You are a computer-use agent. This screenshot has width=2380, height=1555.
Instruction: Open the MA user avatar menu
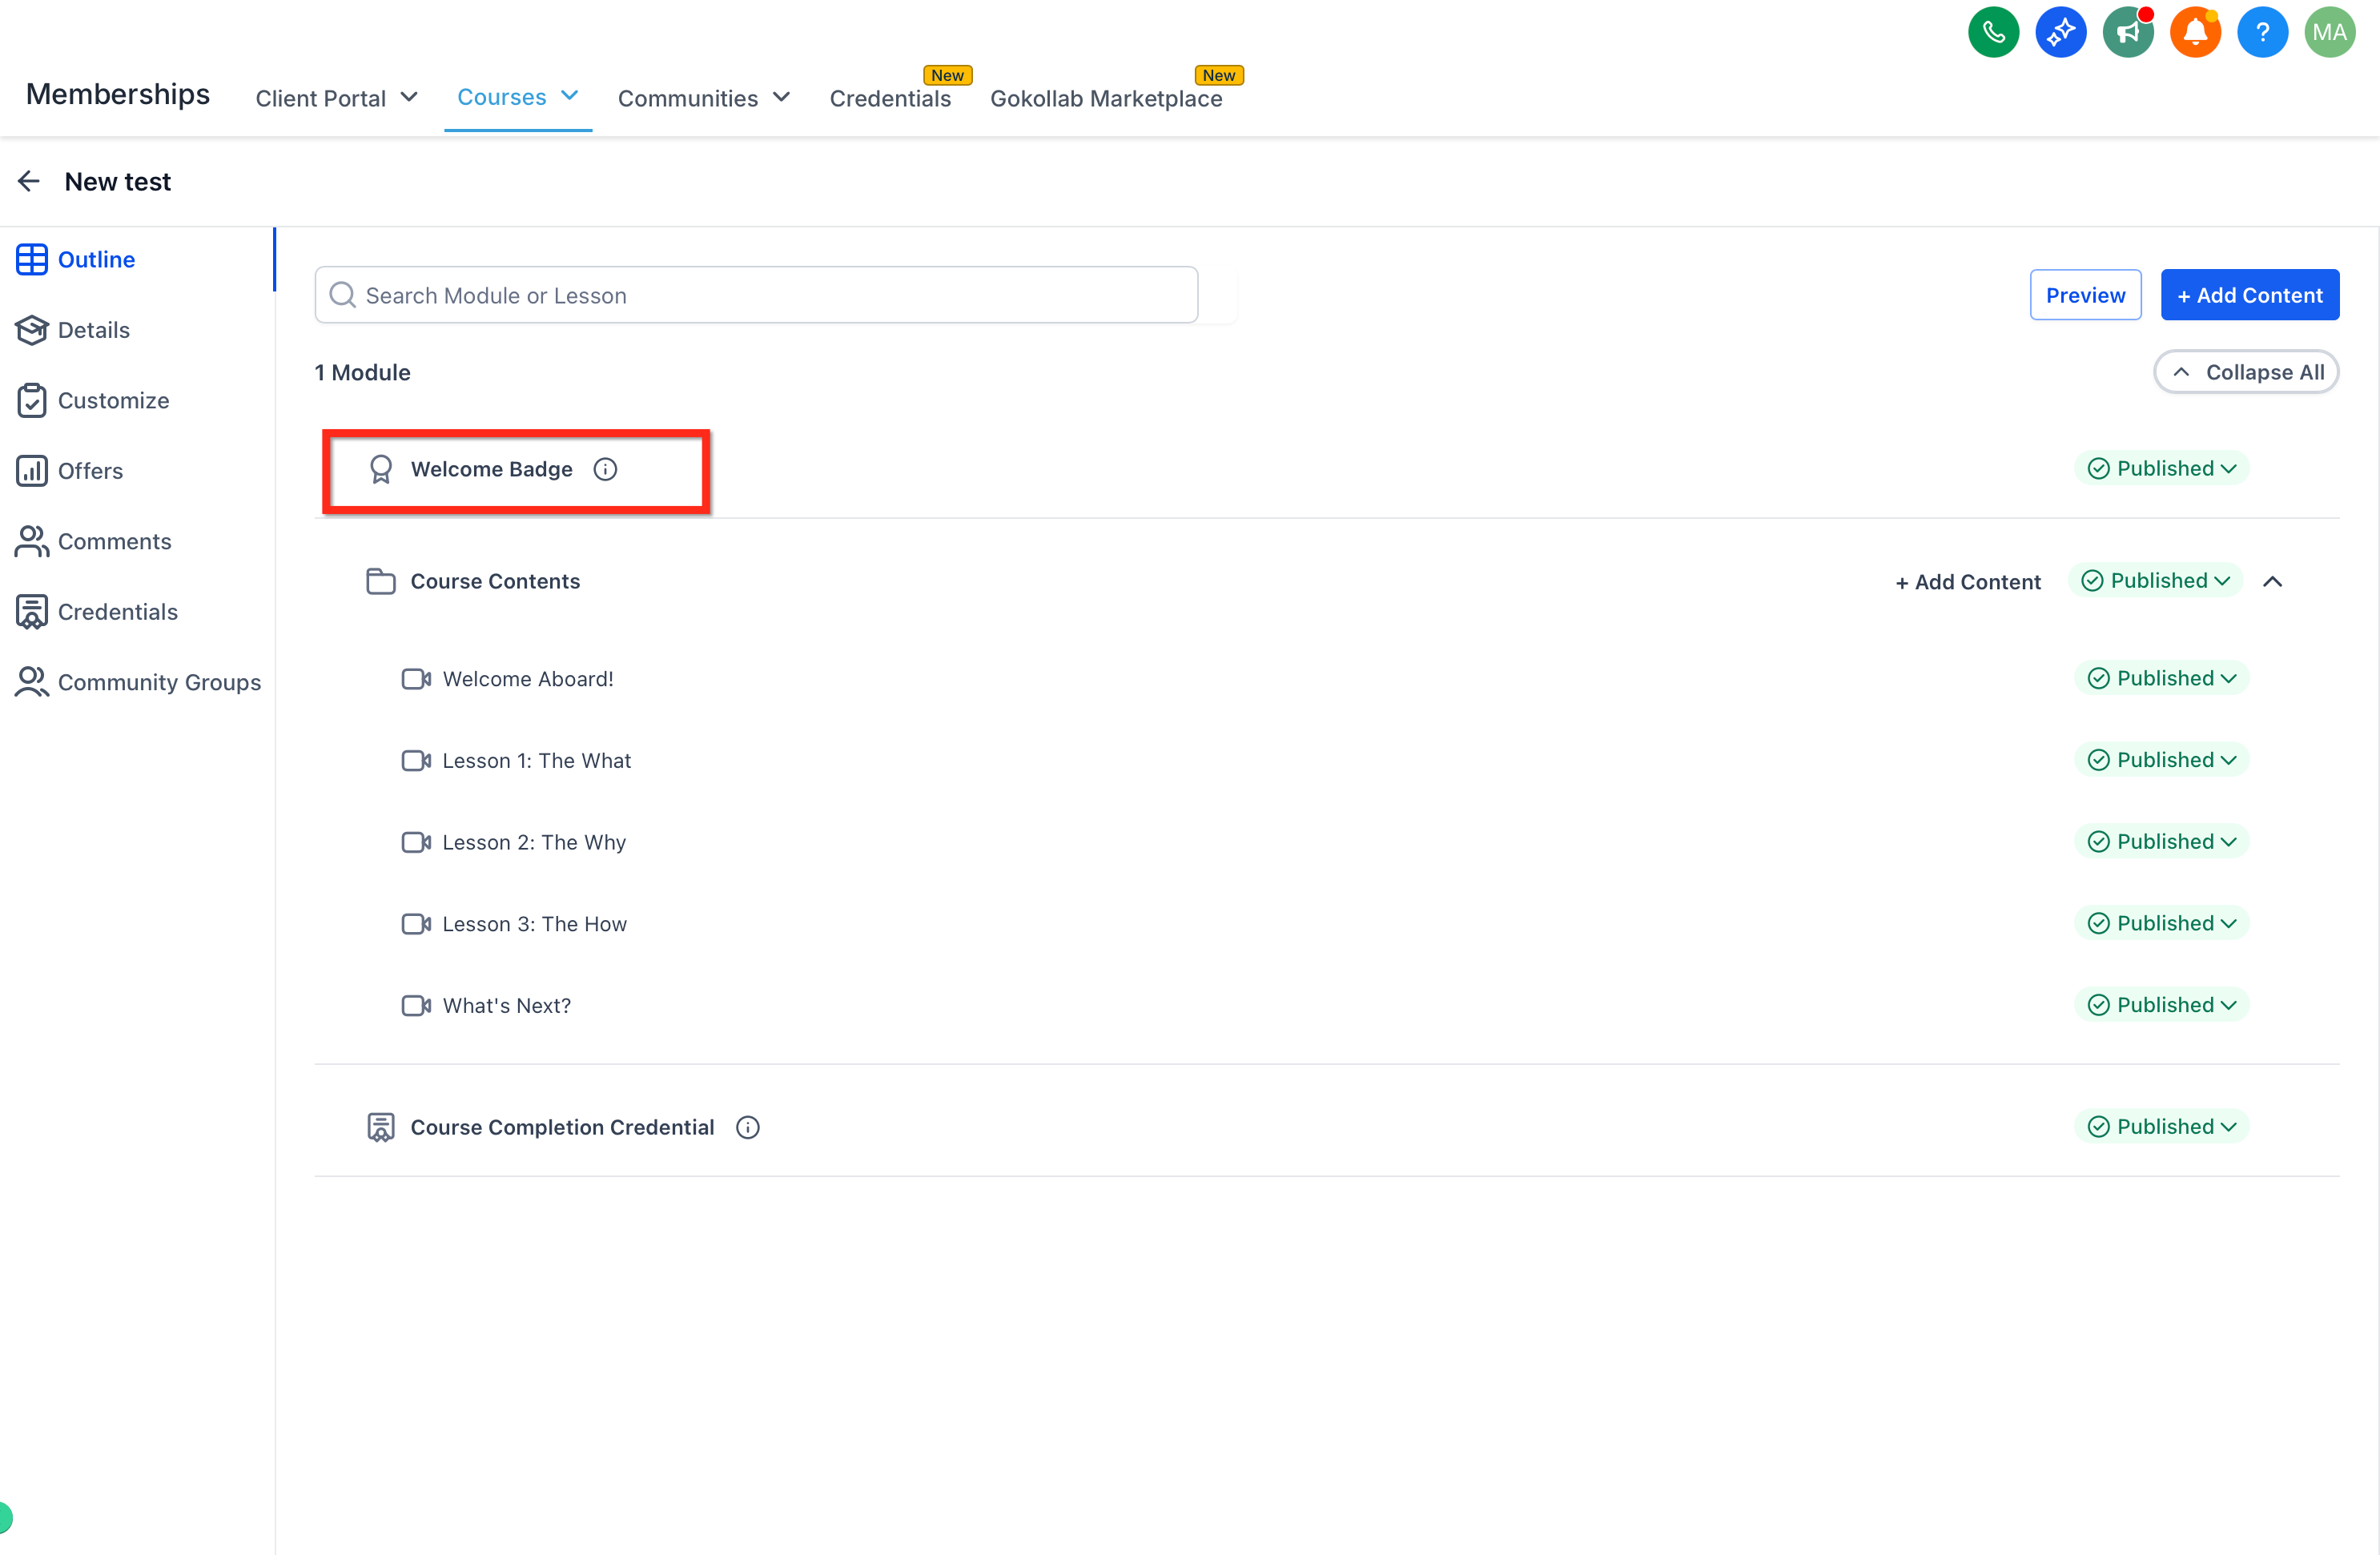click(2329, 33)
